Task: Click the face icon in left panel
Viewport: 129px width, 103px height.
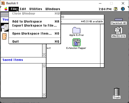Action: coord(5,36)
